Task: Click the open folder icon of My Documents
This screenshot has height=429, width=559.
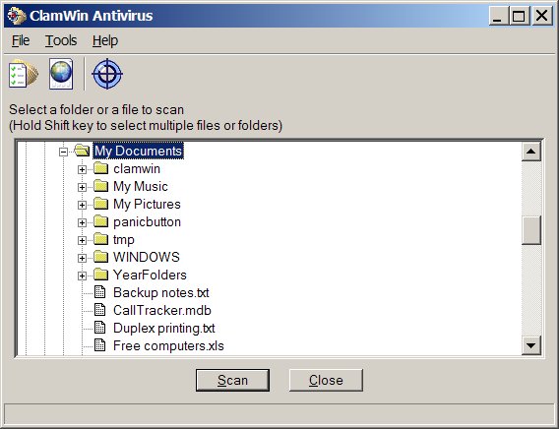Action: tap(82, 151)
